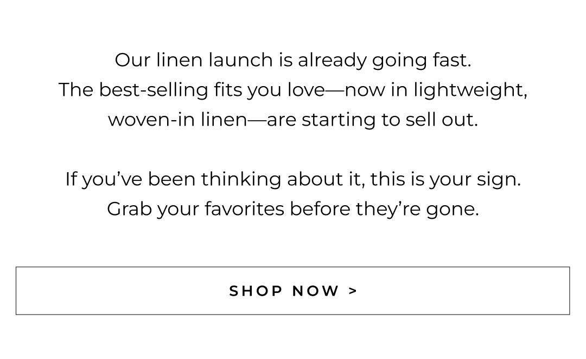Image resolution: width=586 pixels, height=359 pixels.
Task: Click the line "Grab your favorites before they're gone."
Action: click(x=292, y=209)
